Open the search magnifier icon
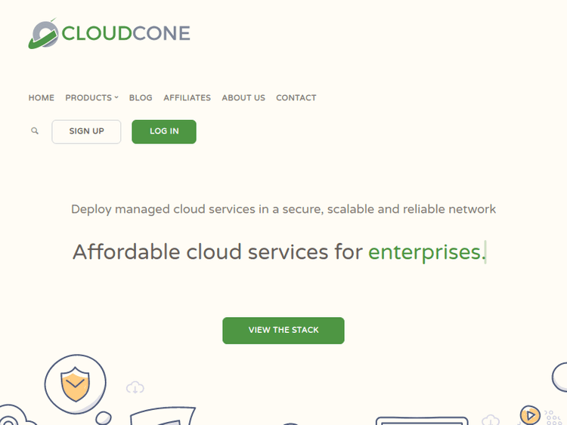 click(35, 131)
